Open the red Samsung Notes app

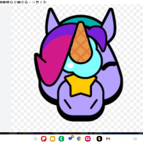(x=44, y=139)
